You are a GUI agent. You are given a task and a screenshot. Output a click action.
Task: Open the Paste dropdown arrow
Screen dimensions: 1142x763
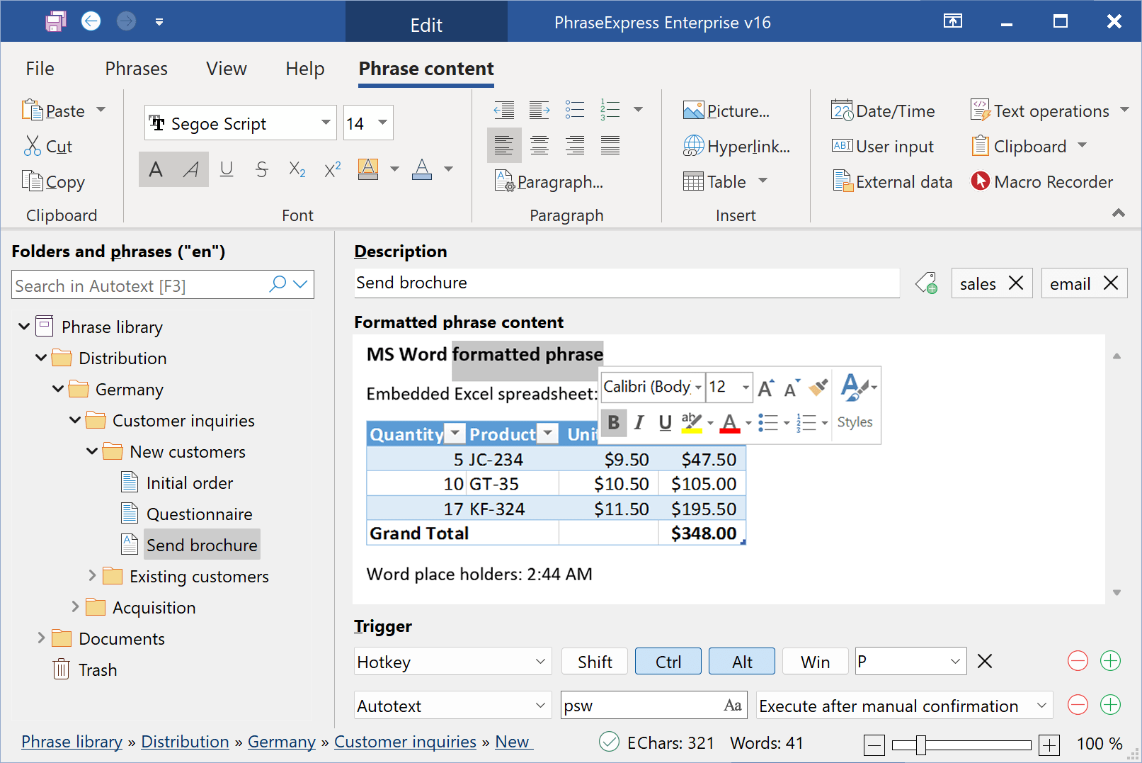pos(101,110)
